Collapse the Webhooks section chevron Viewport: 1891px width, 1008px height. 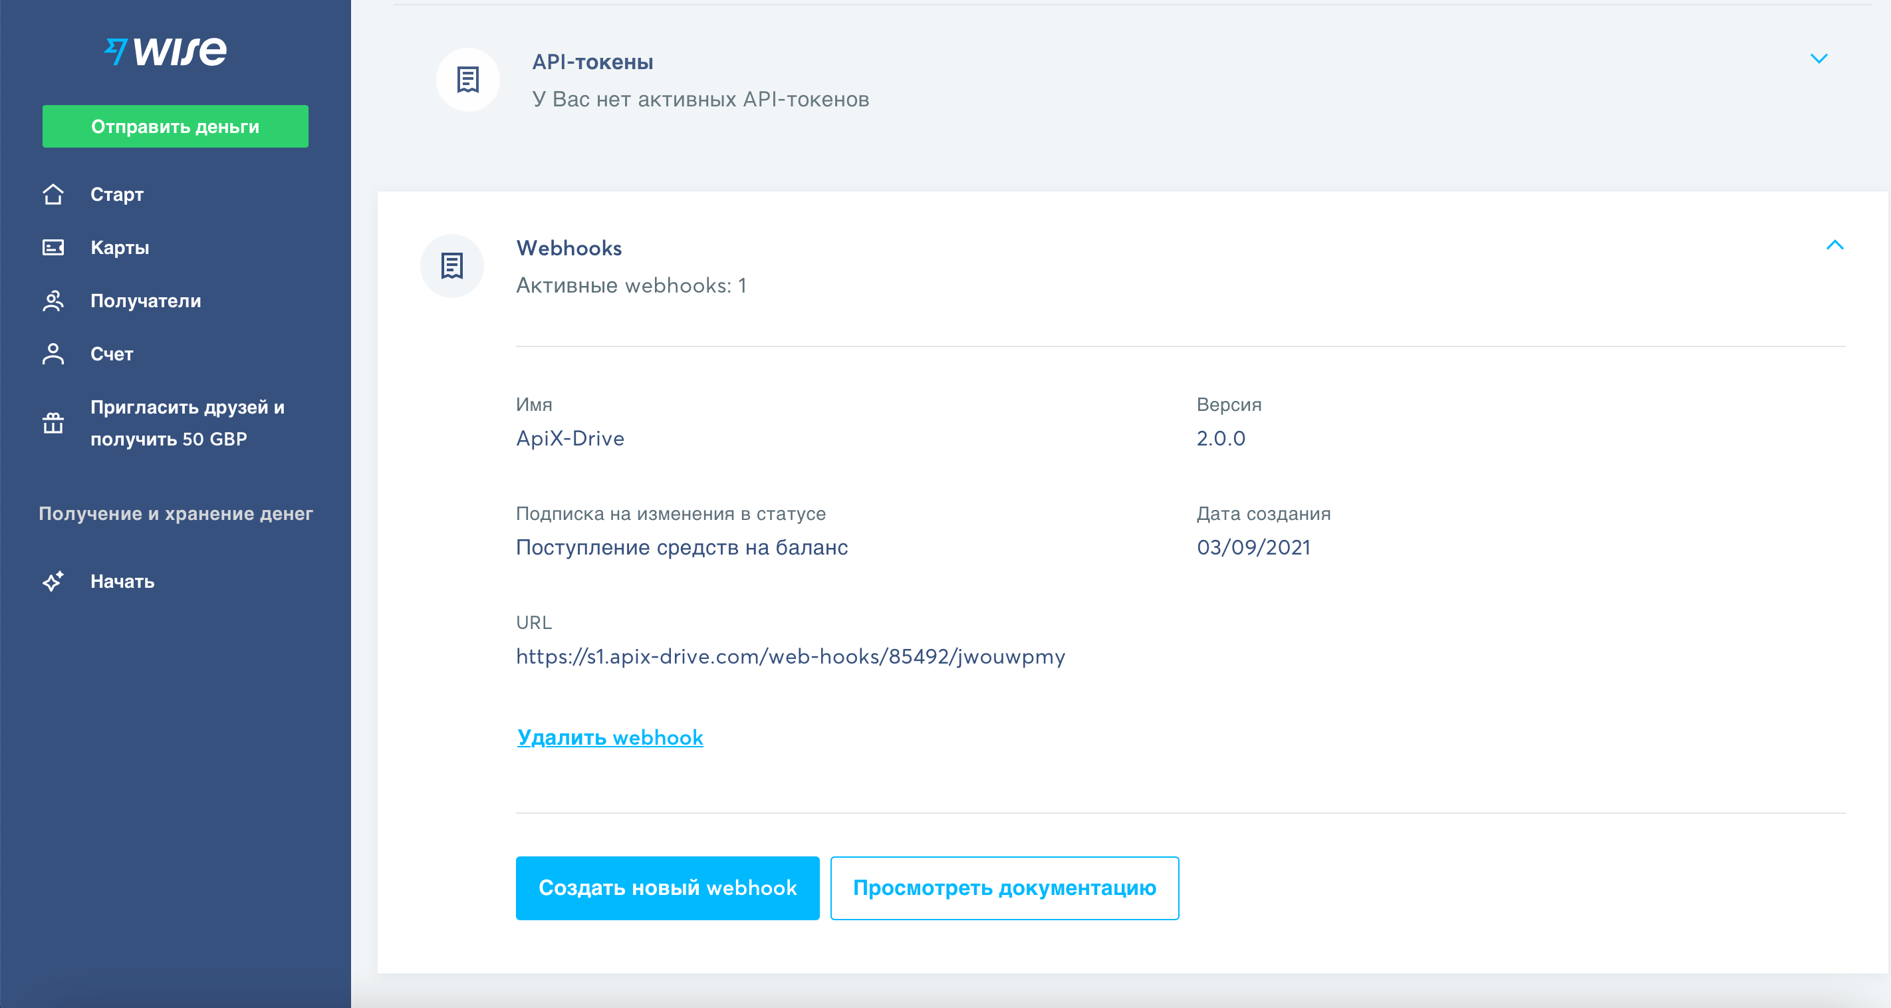tap(1834, 245)
